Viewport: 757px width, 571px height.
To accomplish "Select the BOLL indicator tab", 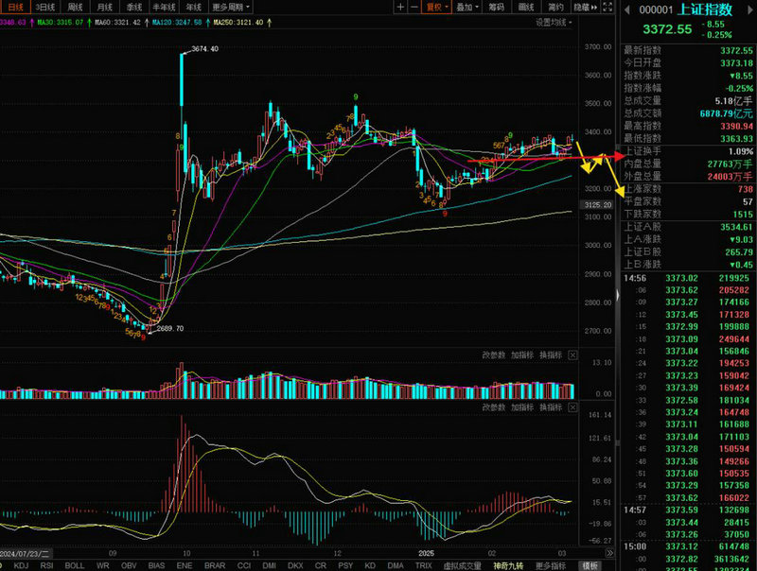I will (74, 565).
